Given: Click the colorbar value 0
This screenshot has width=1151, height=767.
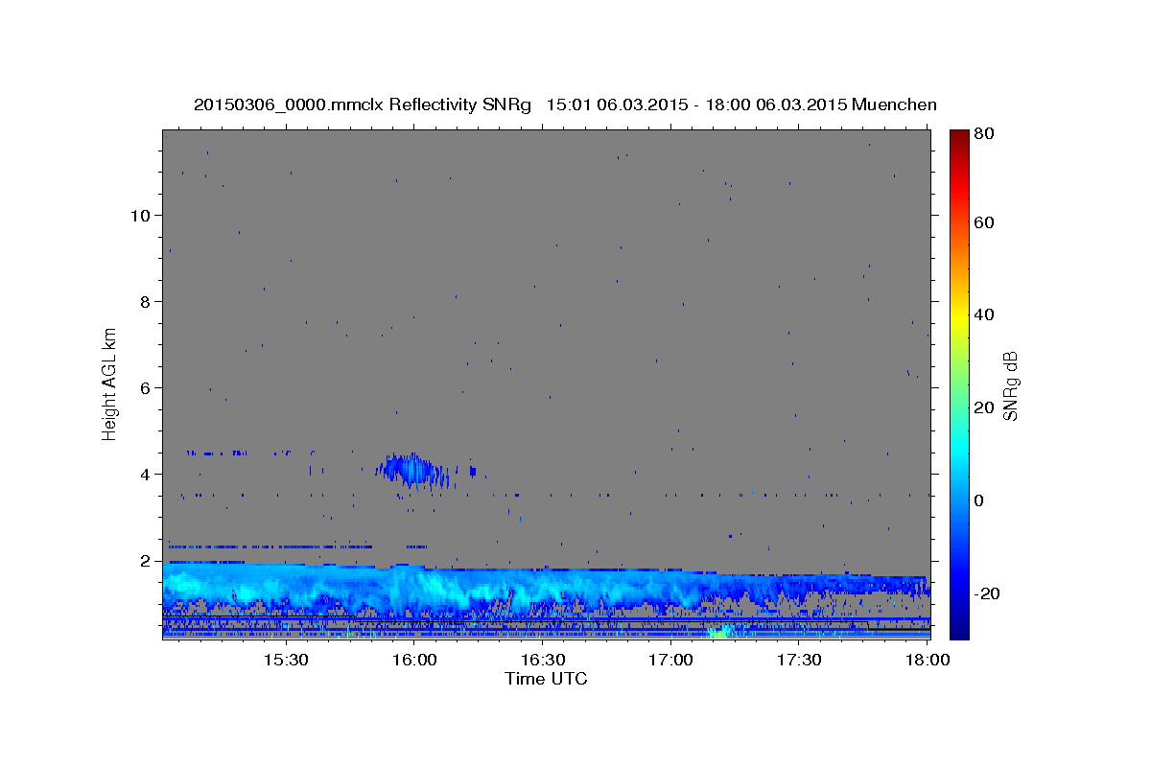Looking at the screenshot, I should [979, 500].
